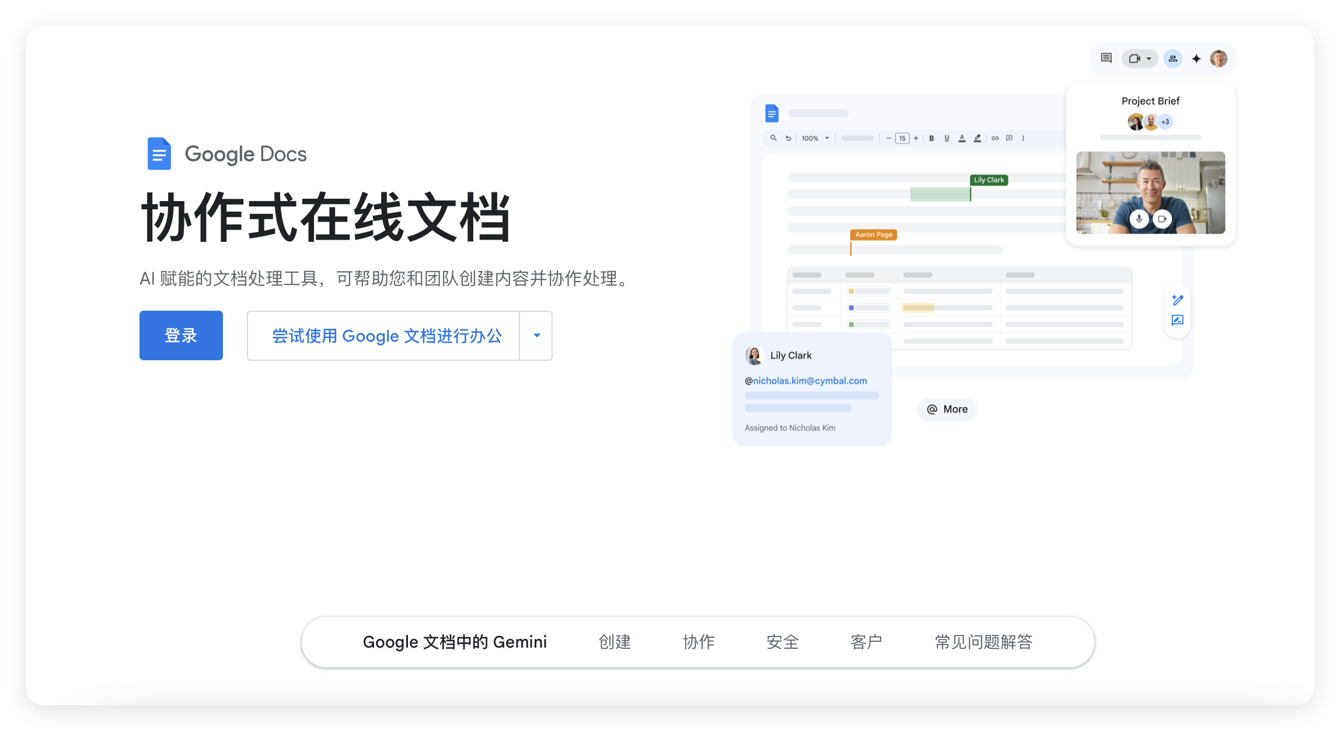Click the Gemini sparkle icon
Image resolution: width=1340 pixels, height=731 pixels.
(x=1196, y=59)
